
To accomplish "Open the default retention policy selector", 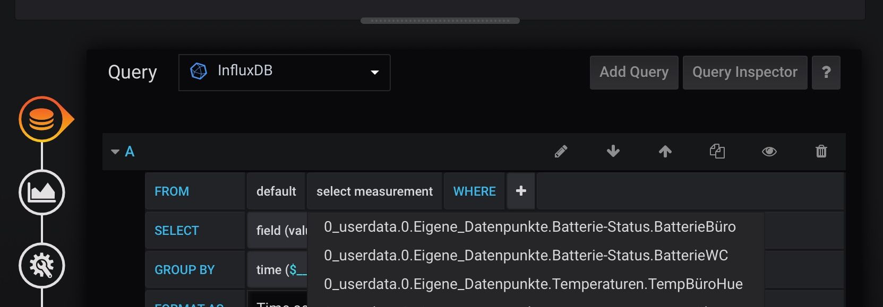I will point(276,191).
